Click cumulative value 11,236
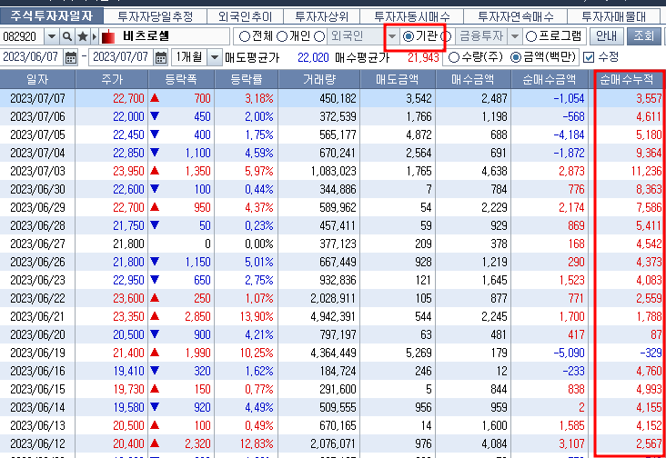This screenshot has height=458, width=666. pos(647,172)
